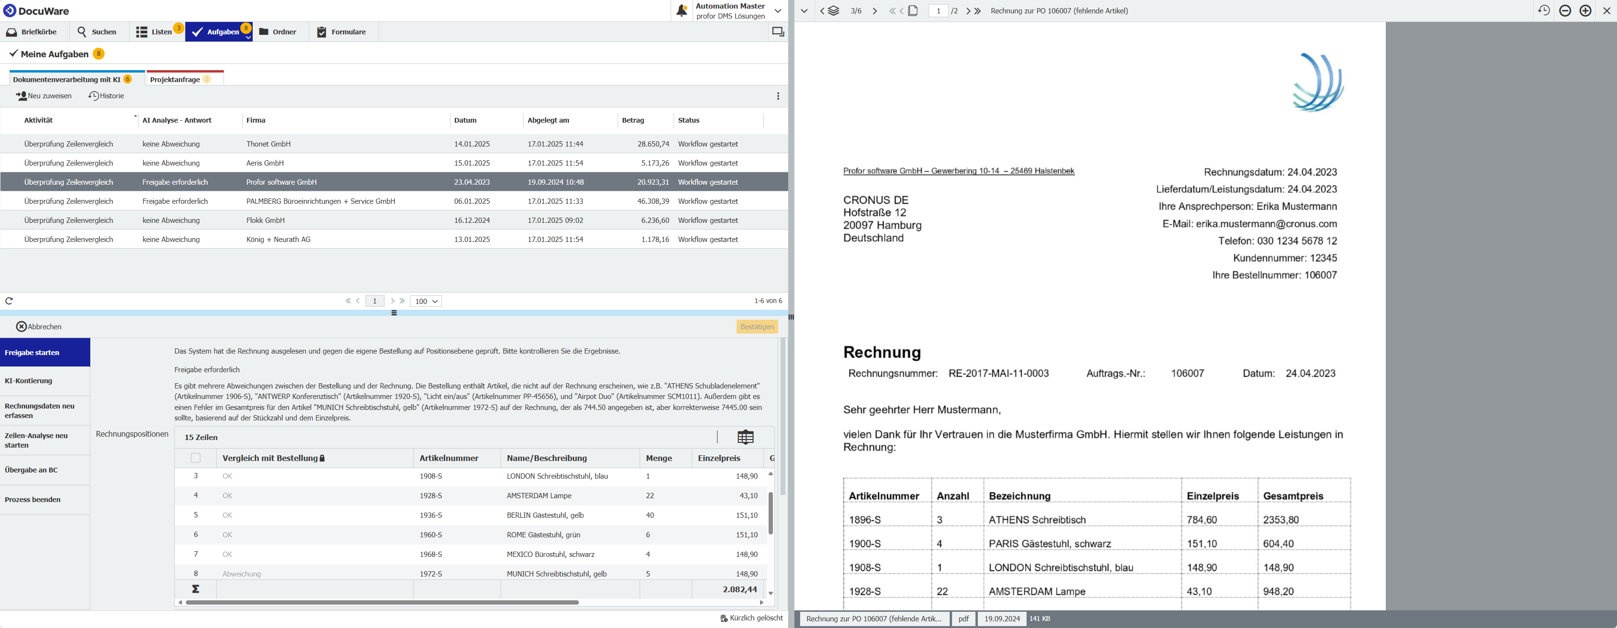Select the PALMBERG Büroeinrichtungen task row
This screenshot has height=628, width=1617.
coord(394,201)
